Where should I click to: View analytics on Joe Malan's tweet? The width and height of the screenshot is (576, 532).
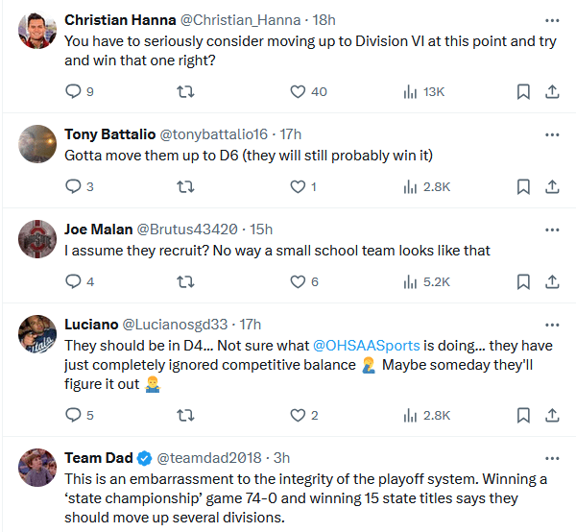411,281
